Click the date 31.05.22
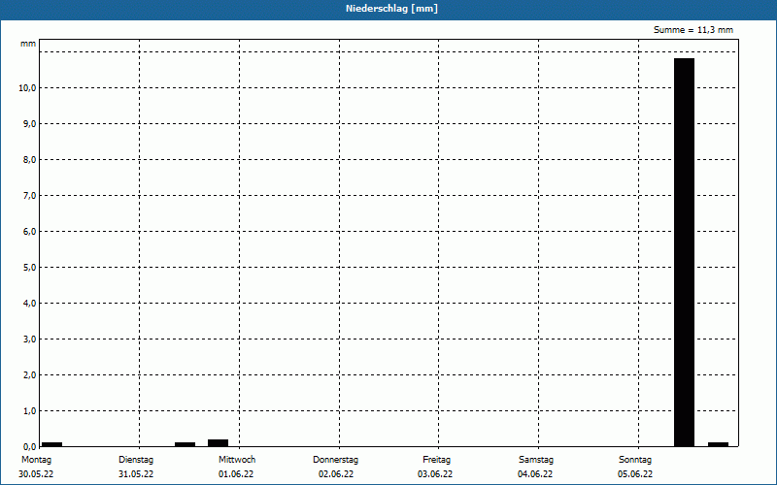 pyautogui.click(x=136, y=474)
